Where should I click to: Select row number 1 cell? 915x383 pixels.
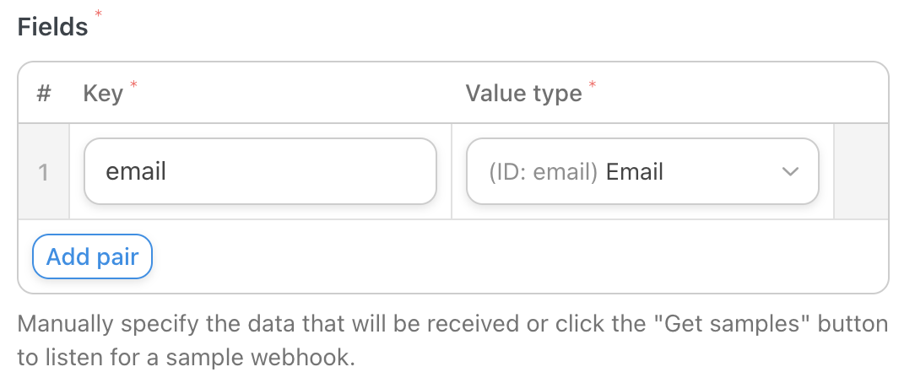[44, 172]
